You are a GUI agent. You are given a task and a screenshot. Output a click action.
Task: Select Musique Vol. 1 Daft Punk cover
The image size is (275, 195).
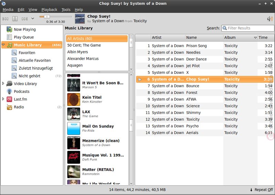click(x=74, y=157)
